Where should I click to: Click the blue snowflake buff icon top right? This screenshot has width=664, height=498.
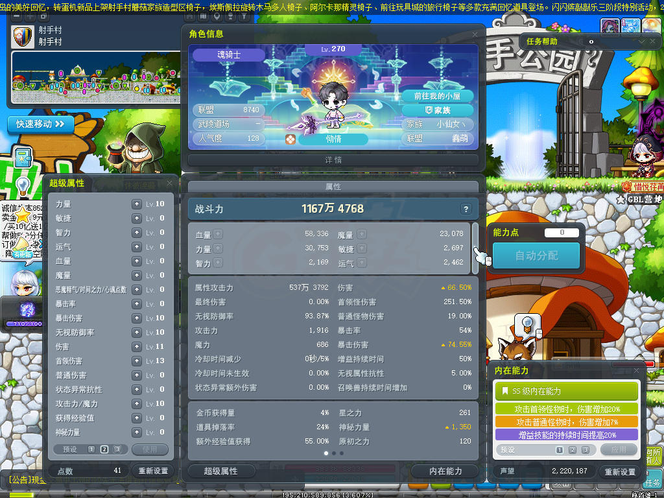tap(630, 27)
